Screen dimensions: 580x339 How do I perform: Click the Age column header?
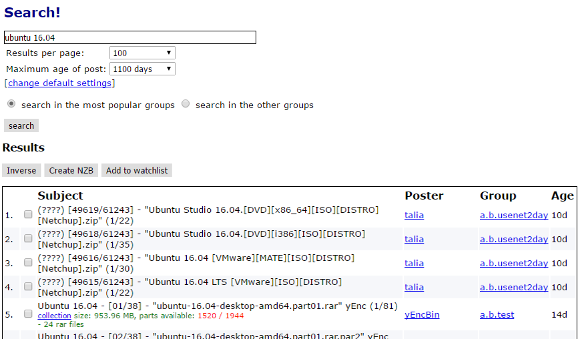pyautogui.click(x=562, y=196)
